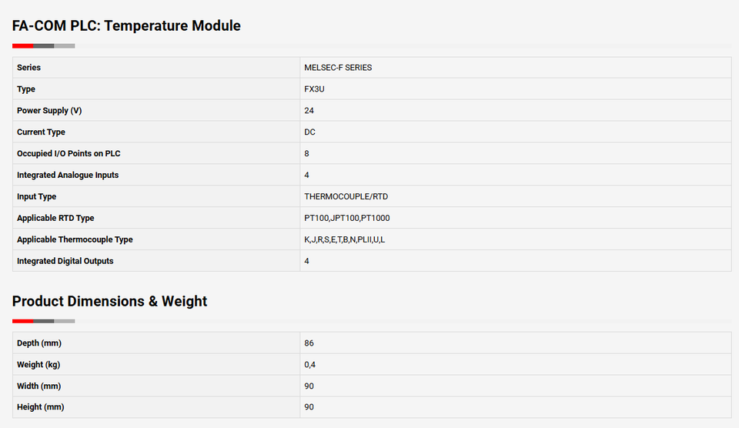Click the 'Width (mm)' row label

pyautogui.click(x=38, y=386)
